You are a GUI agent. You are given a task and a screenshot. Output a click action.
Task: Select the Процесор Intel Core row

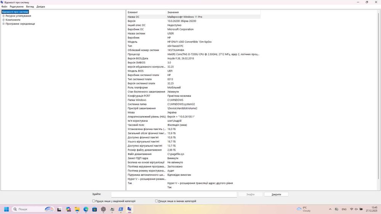194,54
